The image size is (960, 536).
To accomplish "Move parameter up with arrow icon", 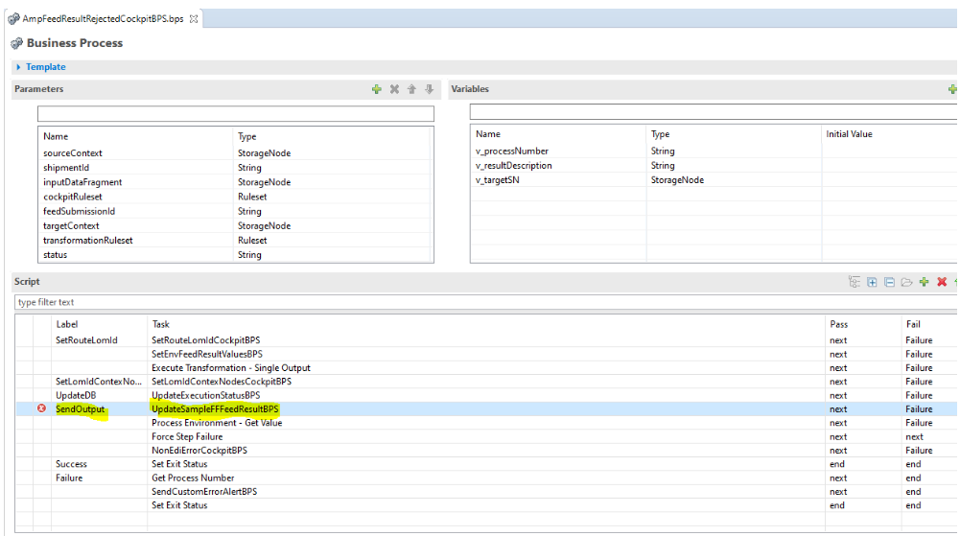I will [412, 89].
